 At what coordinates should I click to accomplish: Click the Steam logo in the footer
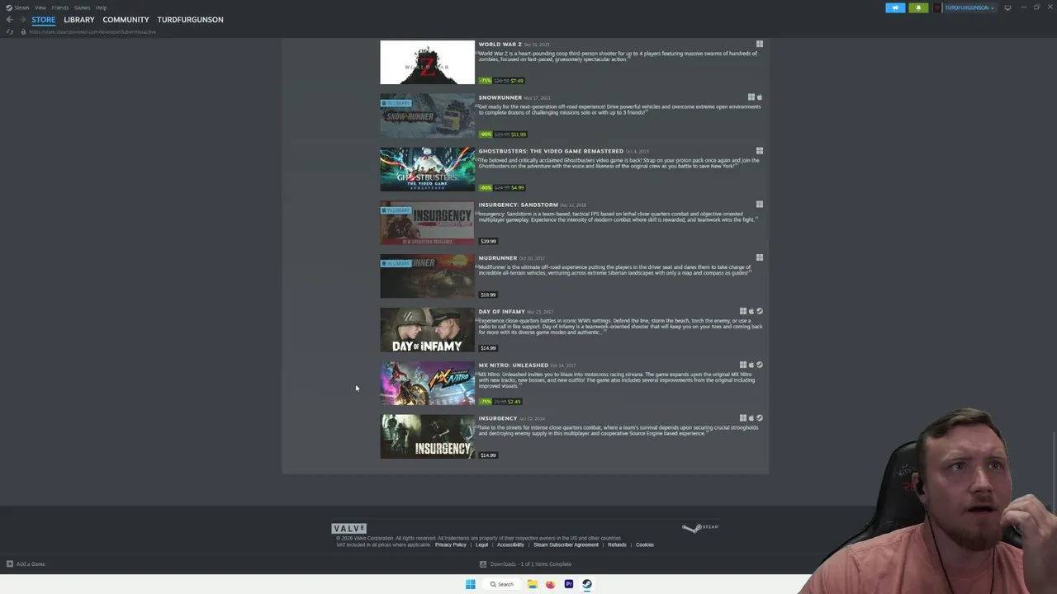click(x=700, y=528)
